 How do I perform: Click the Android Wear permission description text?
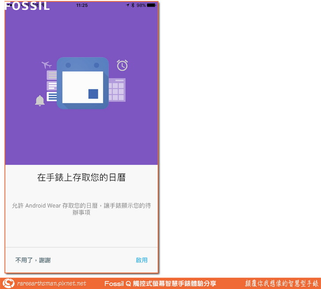click(81, 209)
